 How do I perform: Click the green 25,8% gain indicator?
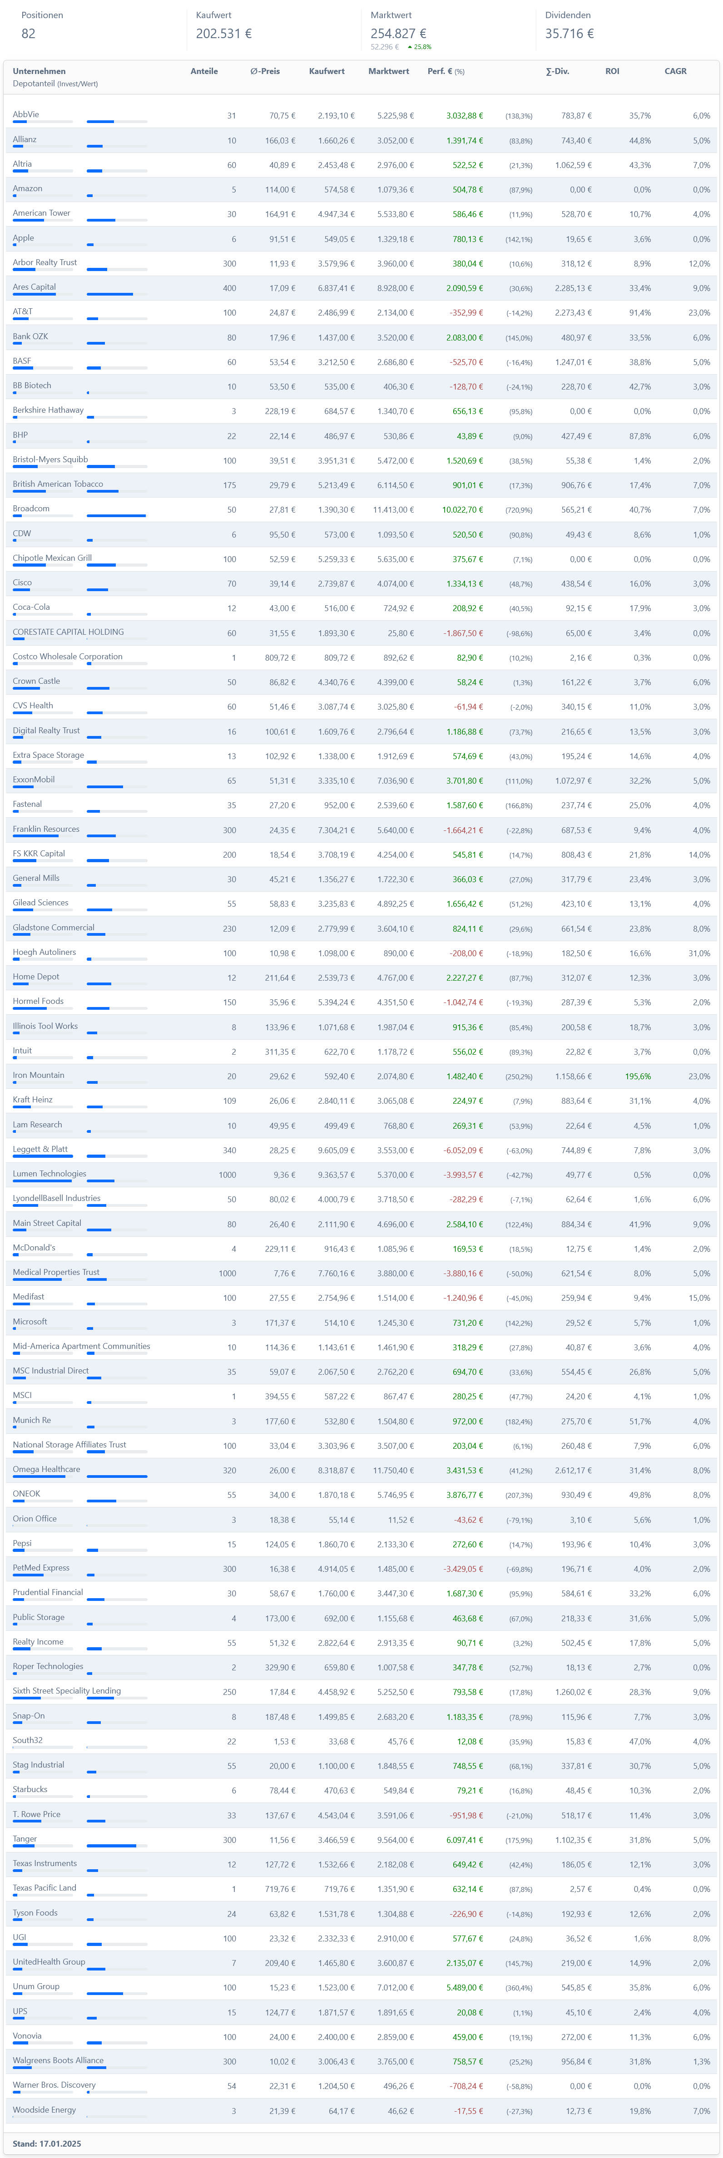pos(420,47)
